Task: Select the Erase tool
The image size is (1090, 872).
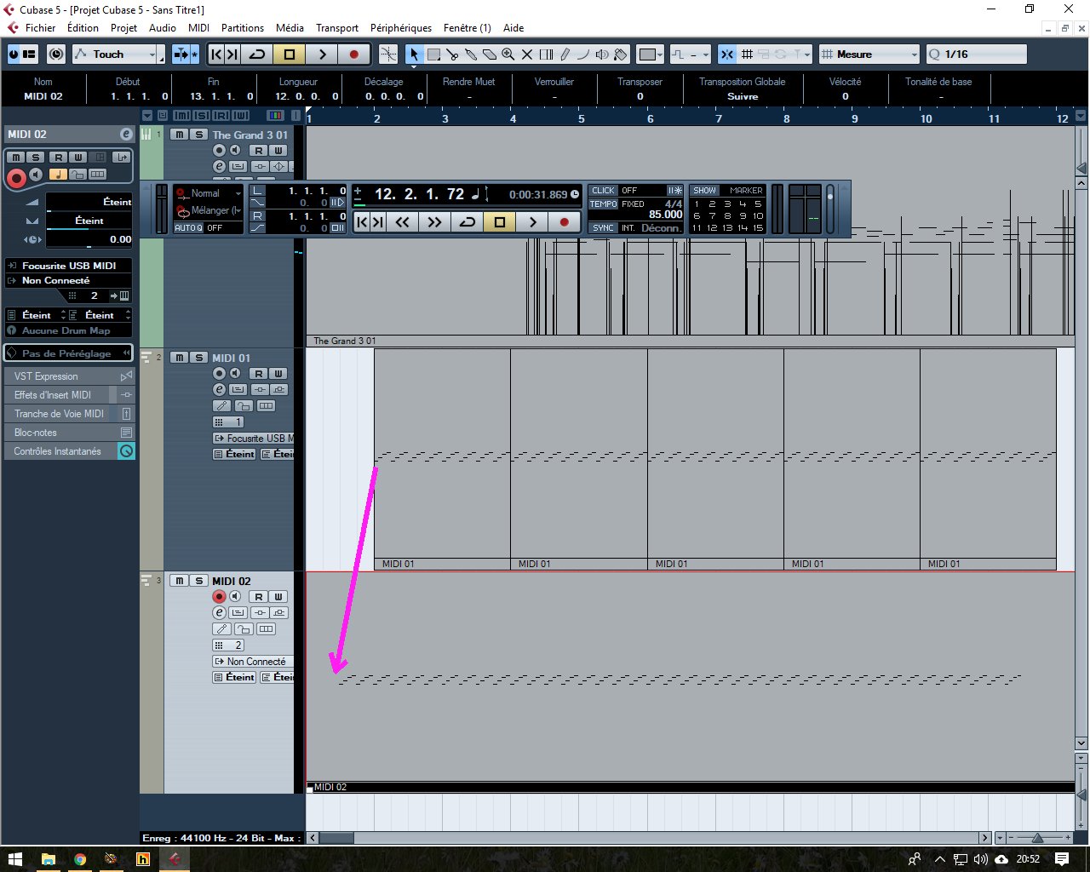Action: tap(490, 54)
